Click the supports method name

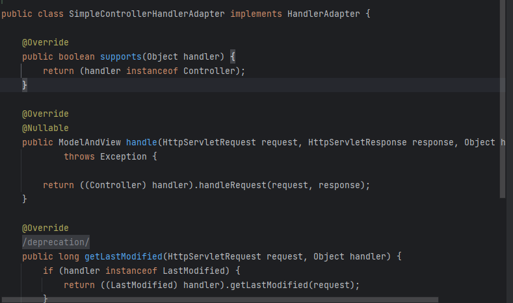(121, 57)
